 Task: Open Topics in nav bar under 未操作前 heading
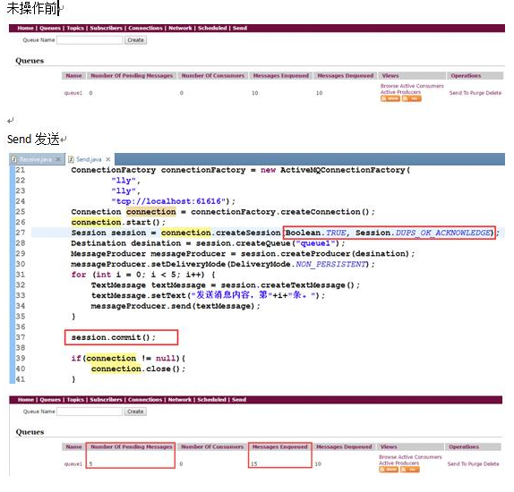pyautogui.click(x=75, y=28)
